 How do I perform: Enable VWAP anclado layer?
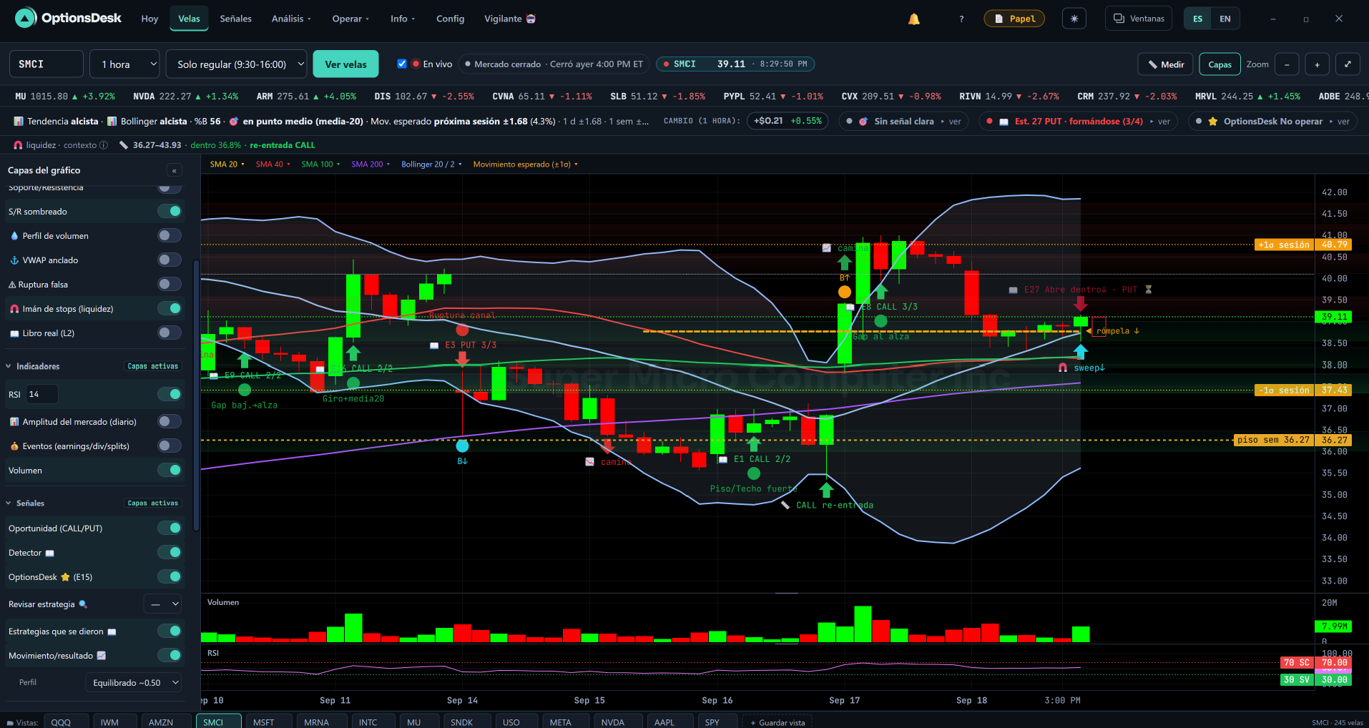click(x=170, y=260)
